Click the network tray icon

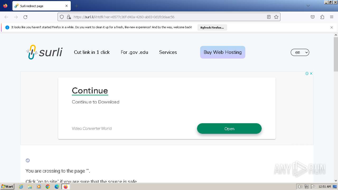coord(307,187)
